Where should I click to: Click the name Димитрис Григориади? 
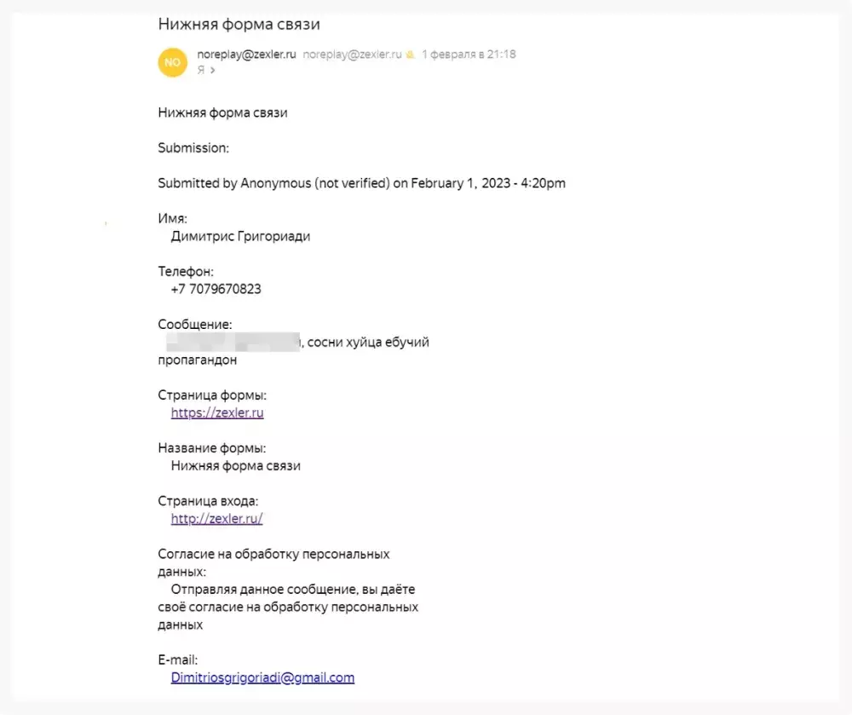tap(240, 236)
